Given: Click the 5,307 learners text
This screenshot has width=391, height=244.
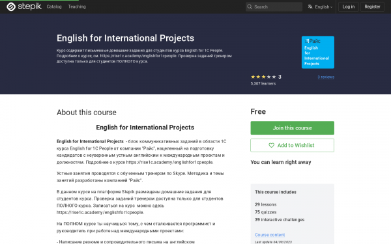Looking at the screenshot, I should pos(263,84).
